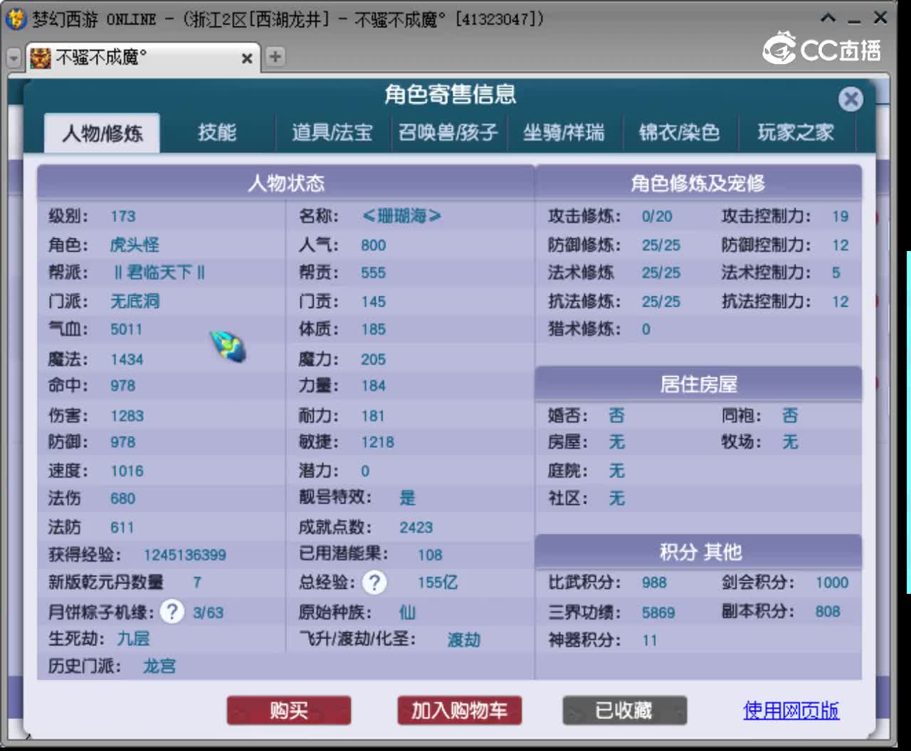The image size is (911, 751).
Task: Open the 道具/法宝 tab
Action: [x=332, y=132]
